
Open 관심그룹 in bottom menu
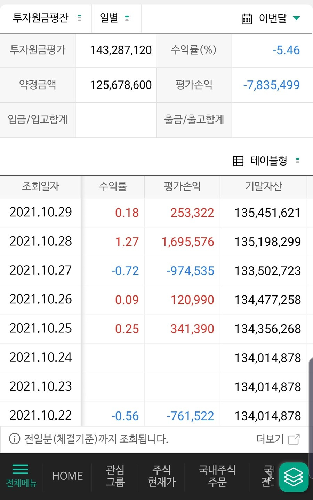pyautogui.click(x=115, y=476)
